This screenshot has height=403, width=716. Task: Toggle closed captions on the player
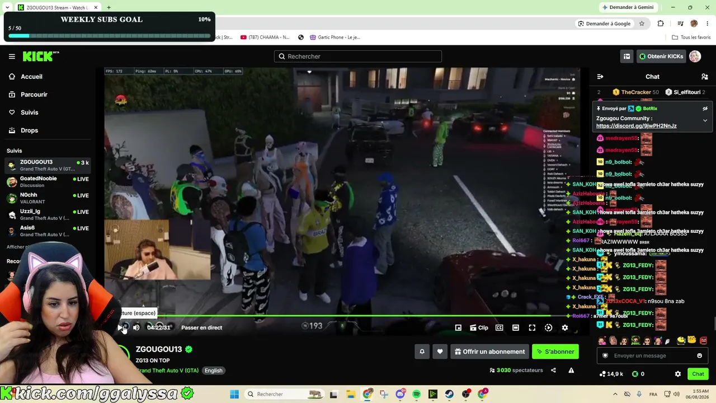tap(500, 328)
